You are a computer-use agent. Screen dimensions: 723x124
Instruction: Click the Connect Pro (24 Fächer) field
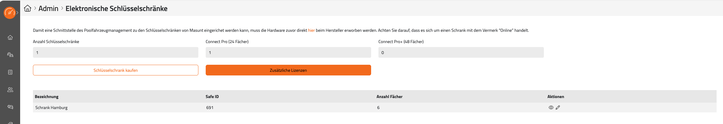[288, 53]
